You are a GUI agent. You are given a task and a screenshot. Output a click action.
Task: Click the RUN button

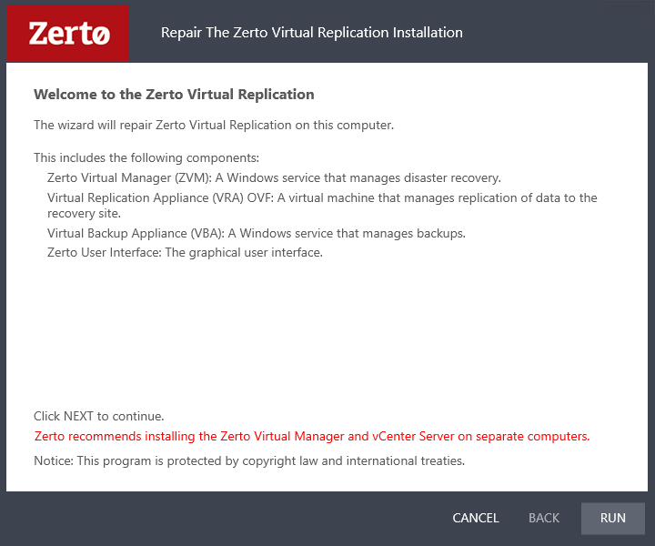click(612, 518)
